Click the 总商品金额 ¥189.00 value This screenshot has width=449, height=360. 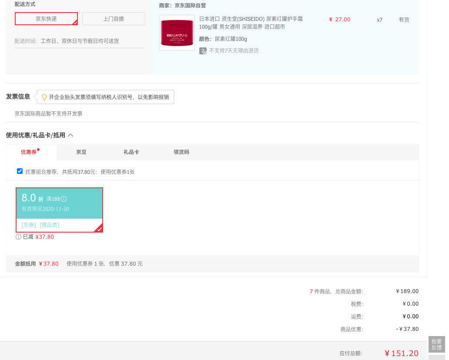tap(407, 291)
